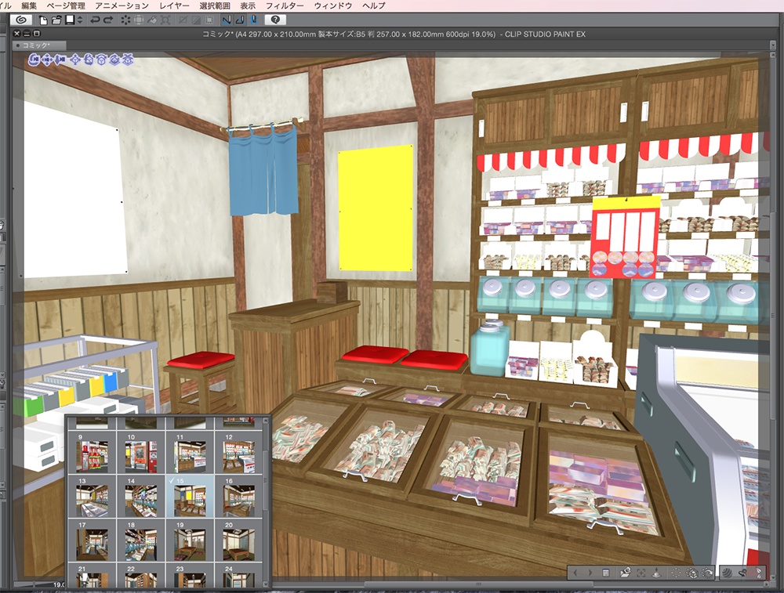Toggle snap to special ruler
Screen dimensions: 784x593
tap(241, 20)
